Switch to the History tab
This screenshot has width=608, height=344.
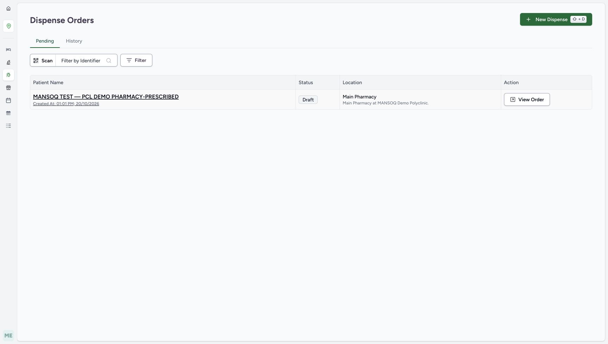[74, 41]
